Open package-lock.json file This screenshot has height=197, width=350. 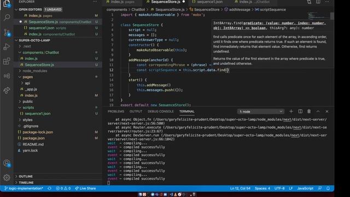click(38, 132)
